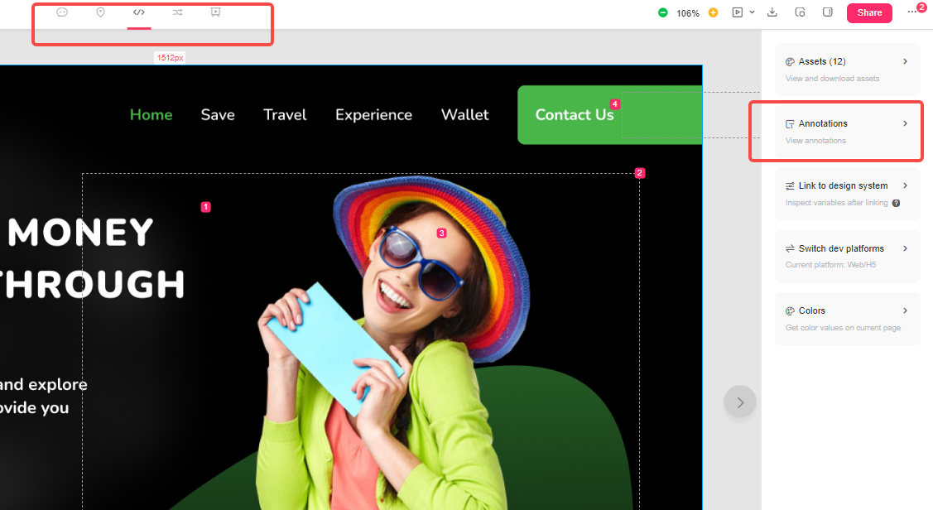The width and height of the screenshot is (933, 510).
Task: Zoom out with green minus button
Action: tap(663, 12)
